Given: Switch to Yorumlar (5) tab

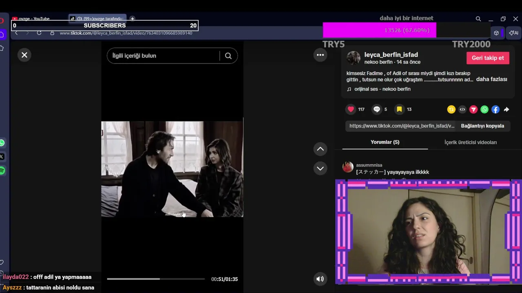Looking at the screenshot, I should click(x=385, y=142).
